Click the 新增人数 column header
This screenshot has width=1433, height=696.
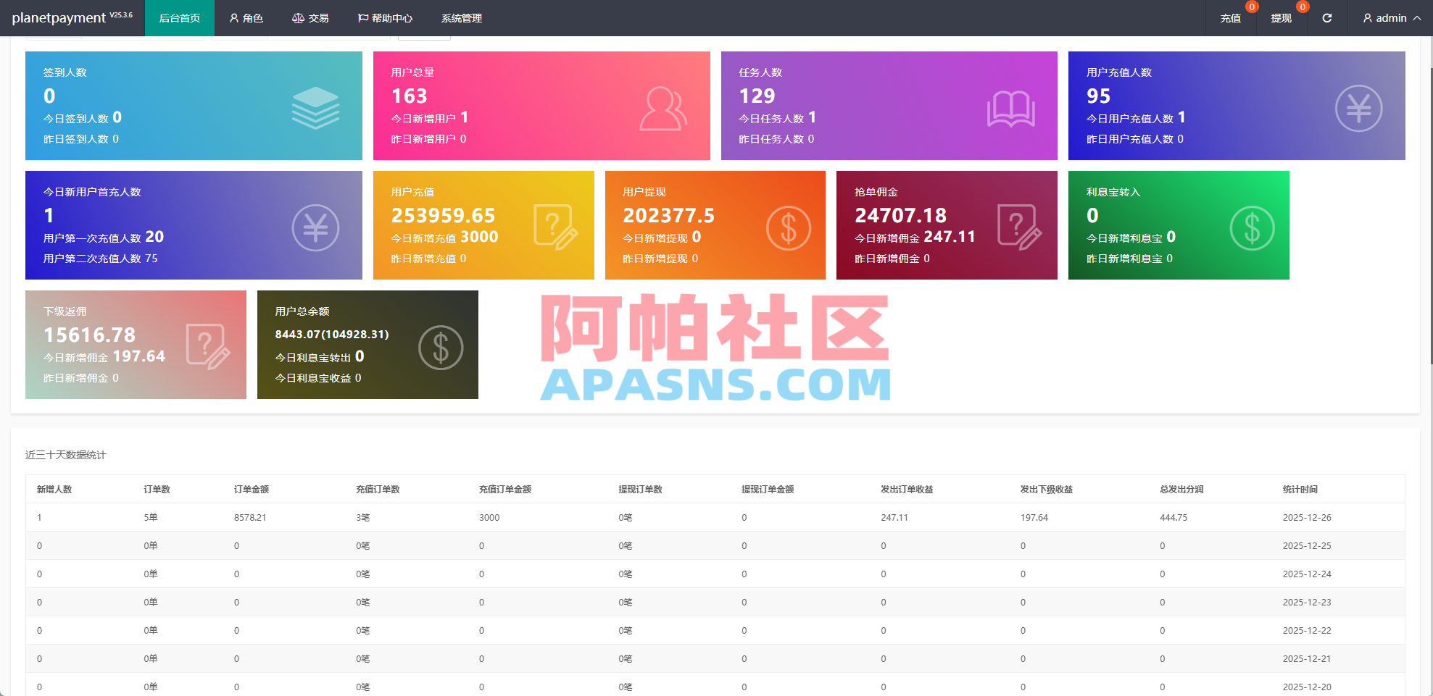(x=54, y=490)
